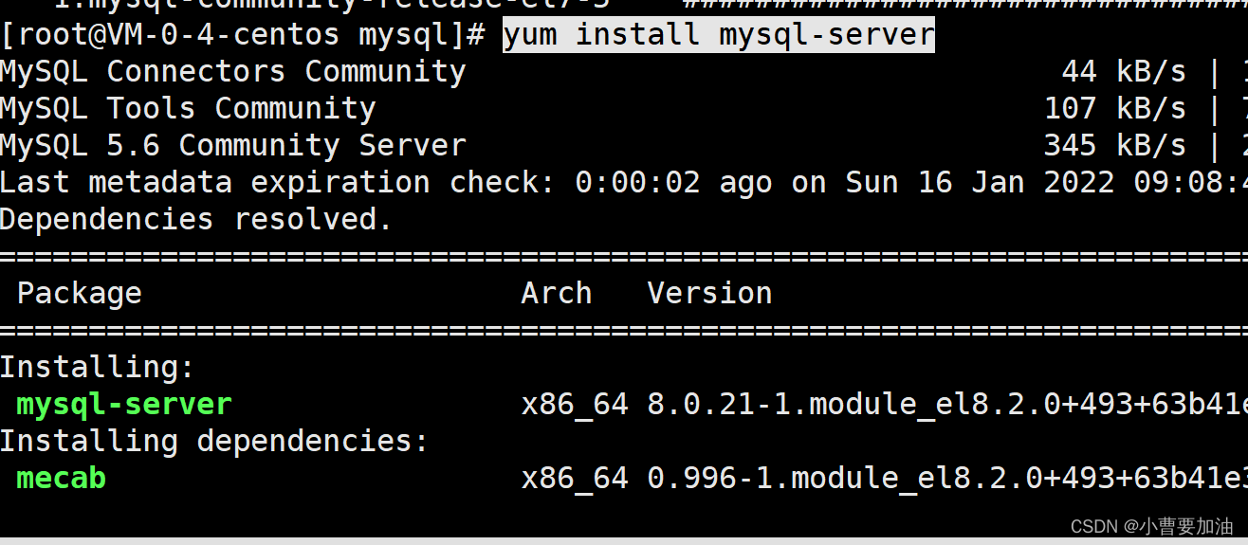Click the highlighted yum install mysql-server command
This screenshot has height=545, width=1248.
pyautogui.click(x=718, y=35)
